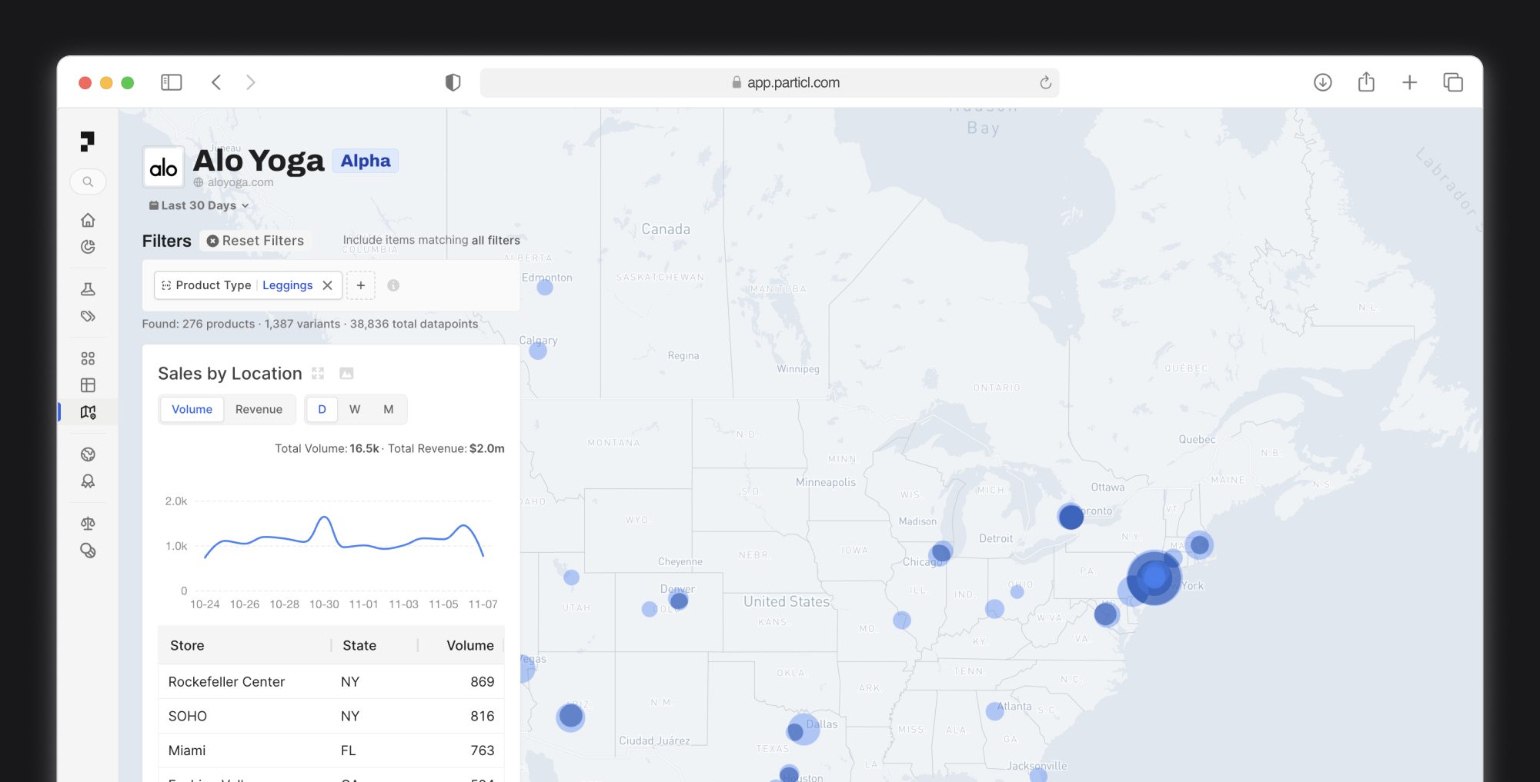Click the home icon in sidebar

click(88, 221)
